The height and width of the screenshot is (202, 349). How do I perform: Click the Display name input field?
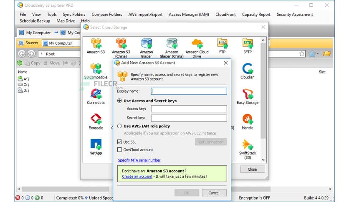189,91
